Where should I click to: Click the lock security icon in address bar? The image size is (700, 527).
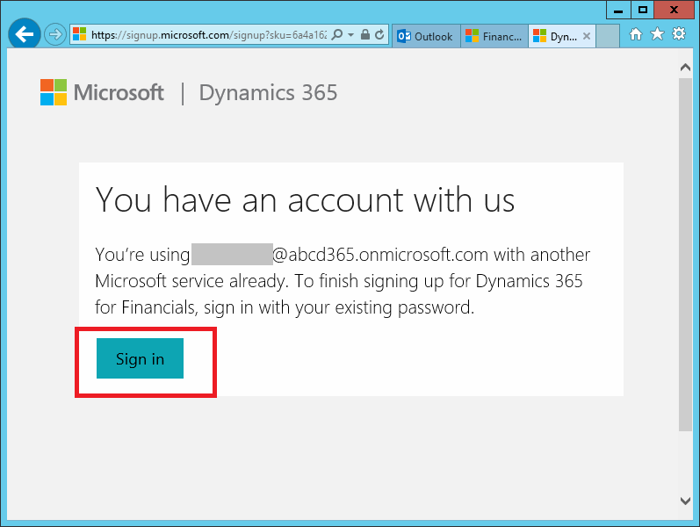point(365,34)
